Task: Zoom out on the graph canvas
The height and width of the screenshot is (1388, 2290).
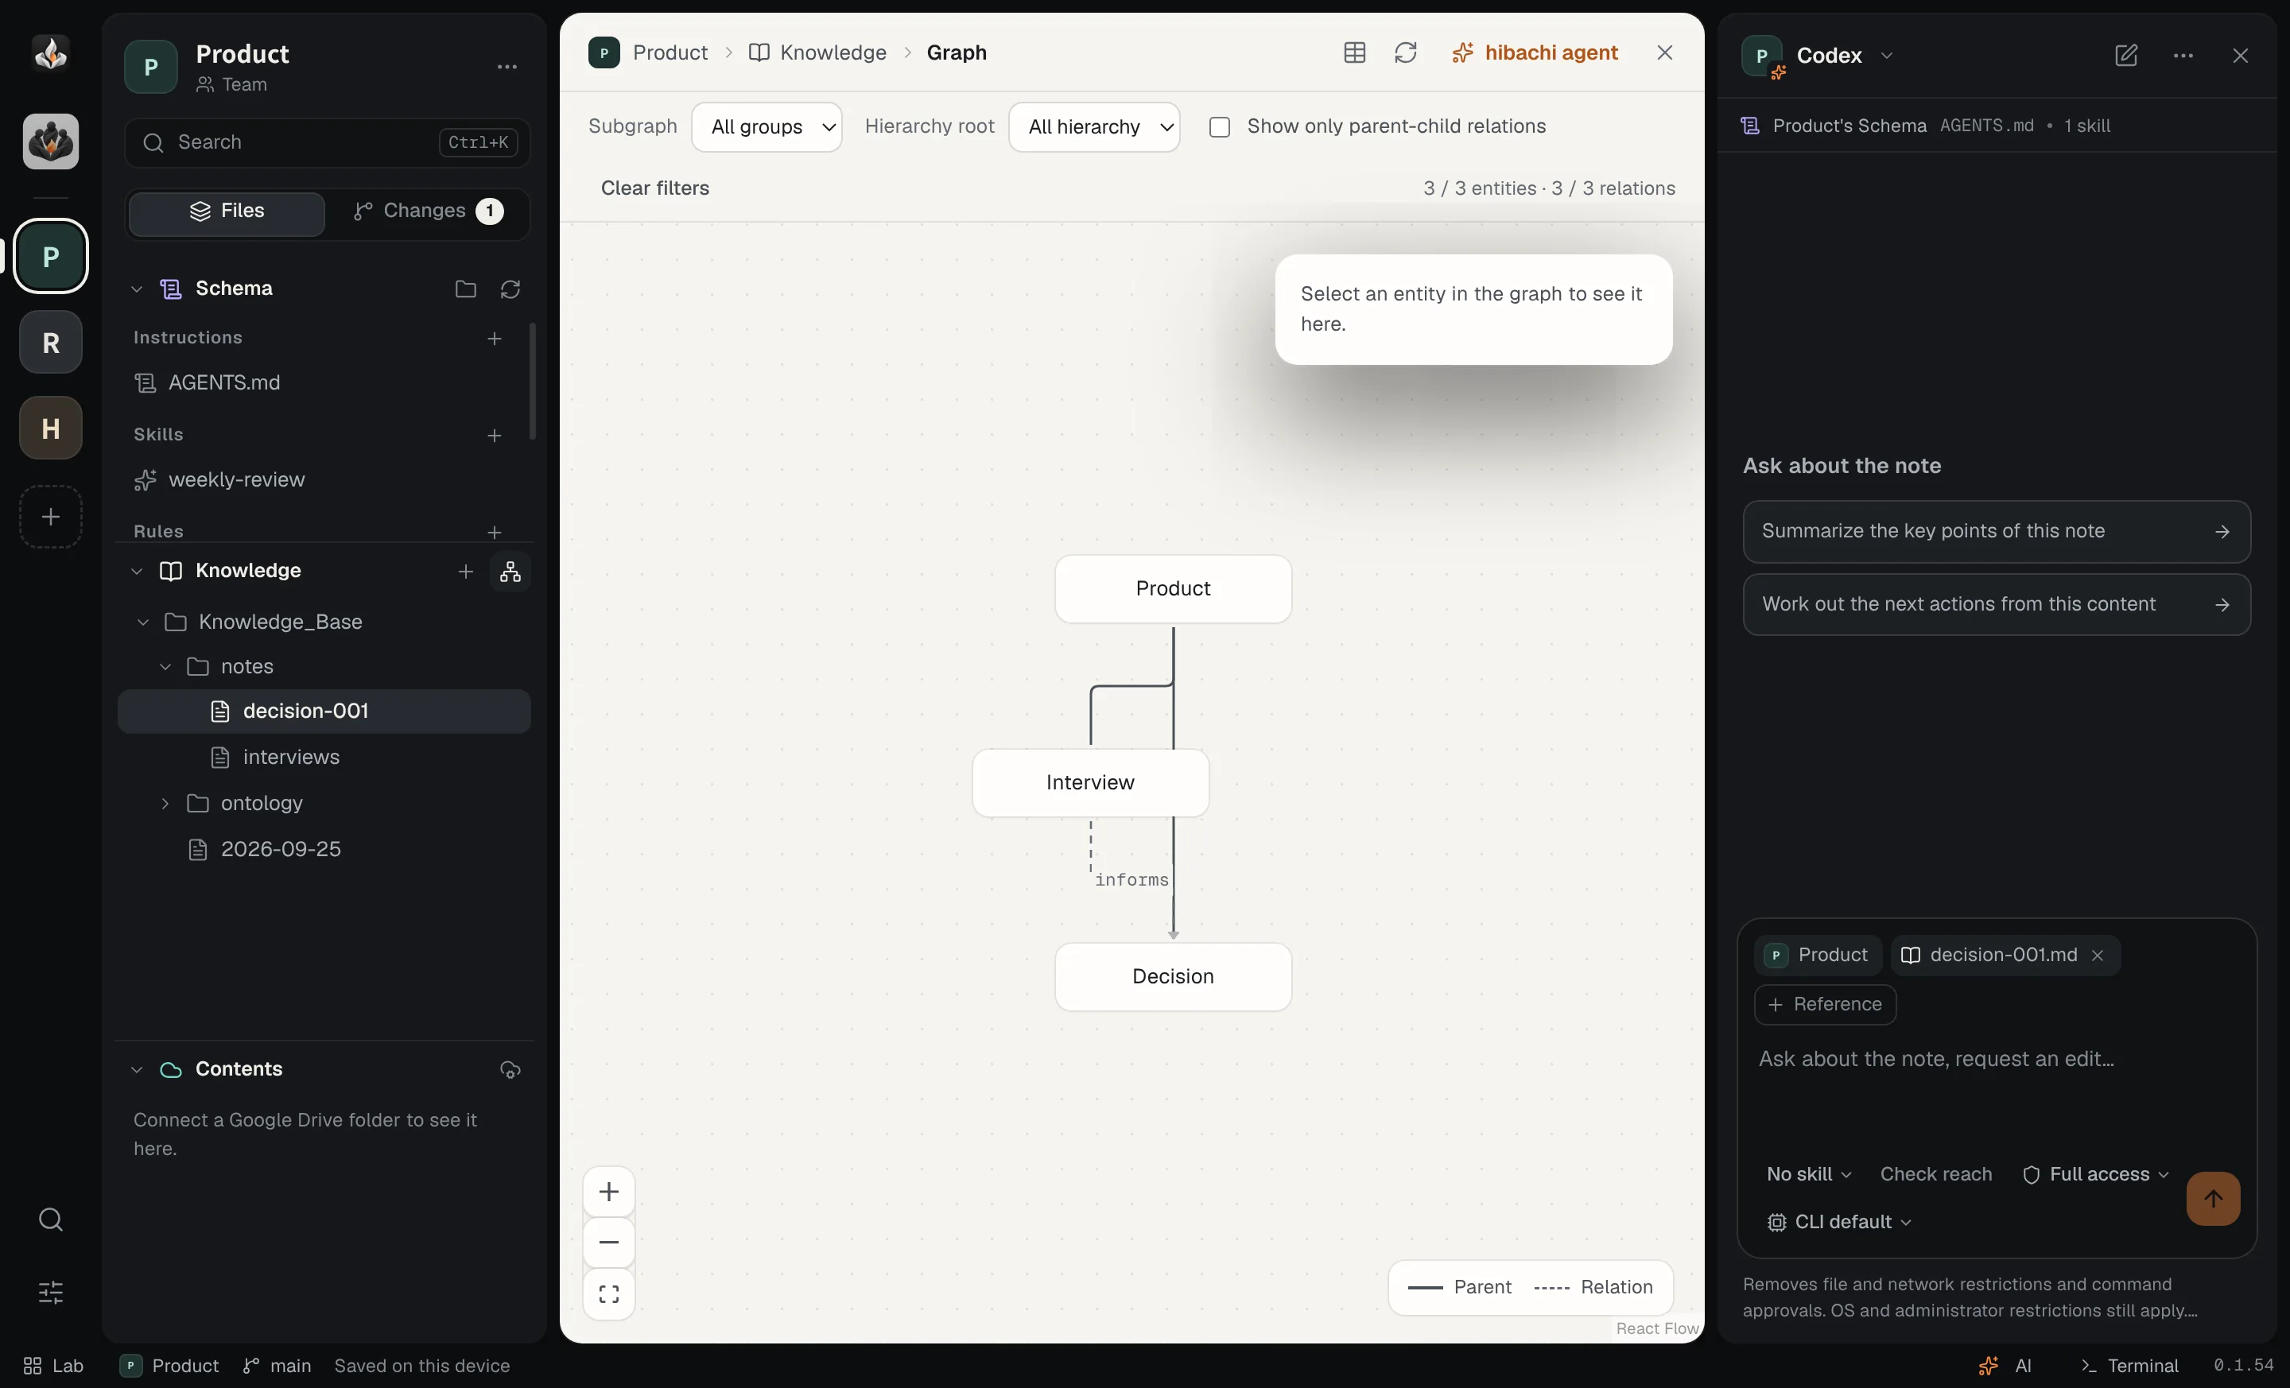Action: click(609, 1243)
